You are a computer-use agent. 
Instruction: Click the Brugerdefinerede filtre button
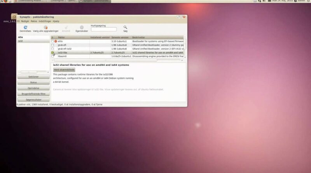[x=33, y=94]
